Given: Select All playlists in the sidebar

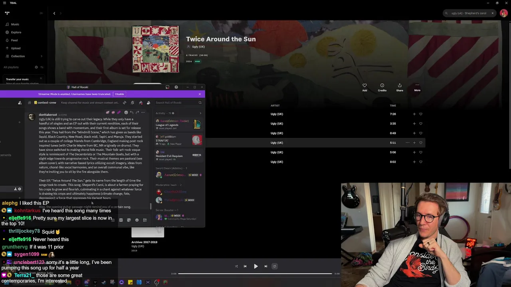Looking at the screenshot, I should coord(11,67).
